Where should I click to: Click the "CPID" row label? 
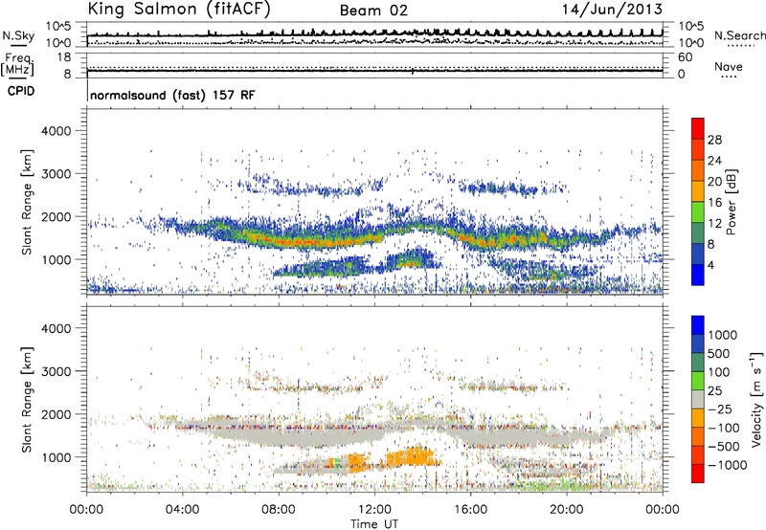tap(21, 91)
